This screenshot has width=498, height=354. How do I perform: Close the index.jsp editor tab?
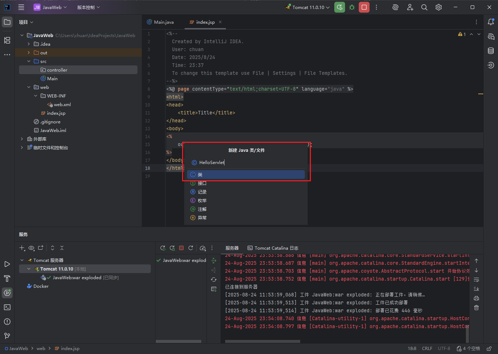(x=220, y=22)
